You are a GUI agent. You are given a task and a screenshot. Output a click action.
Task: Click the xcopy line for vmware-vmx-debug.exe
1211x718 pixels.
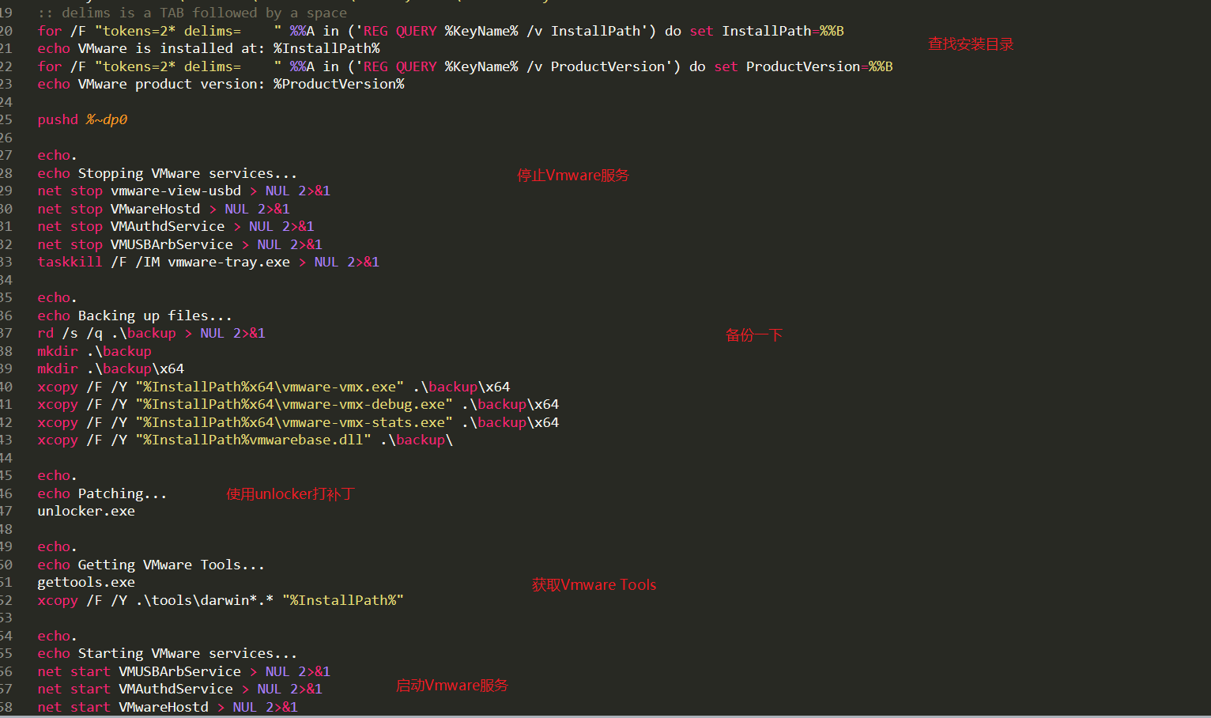(x=298, y=404)
